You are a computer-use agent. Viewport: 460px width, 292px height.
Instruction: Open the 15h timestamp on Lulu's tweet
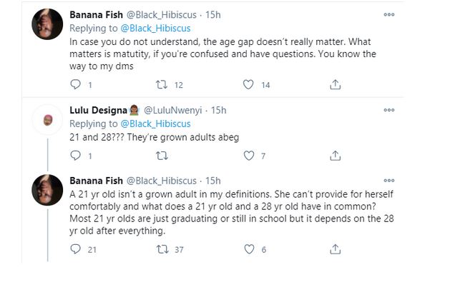pos(219,110)
